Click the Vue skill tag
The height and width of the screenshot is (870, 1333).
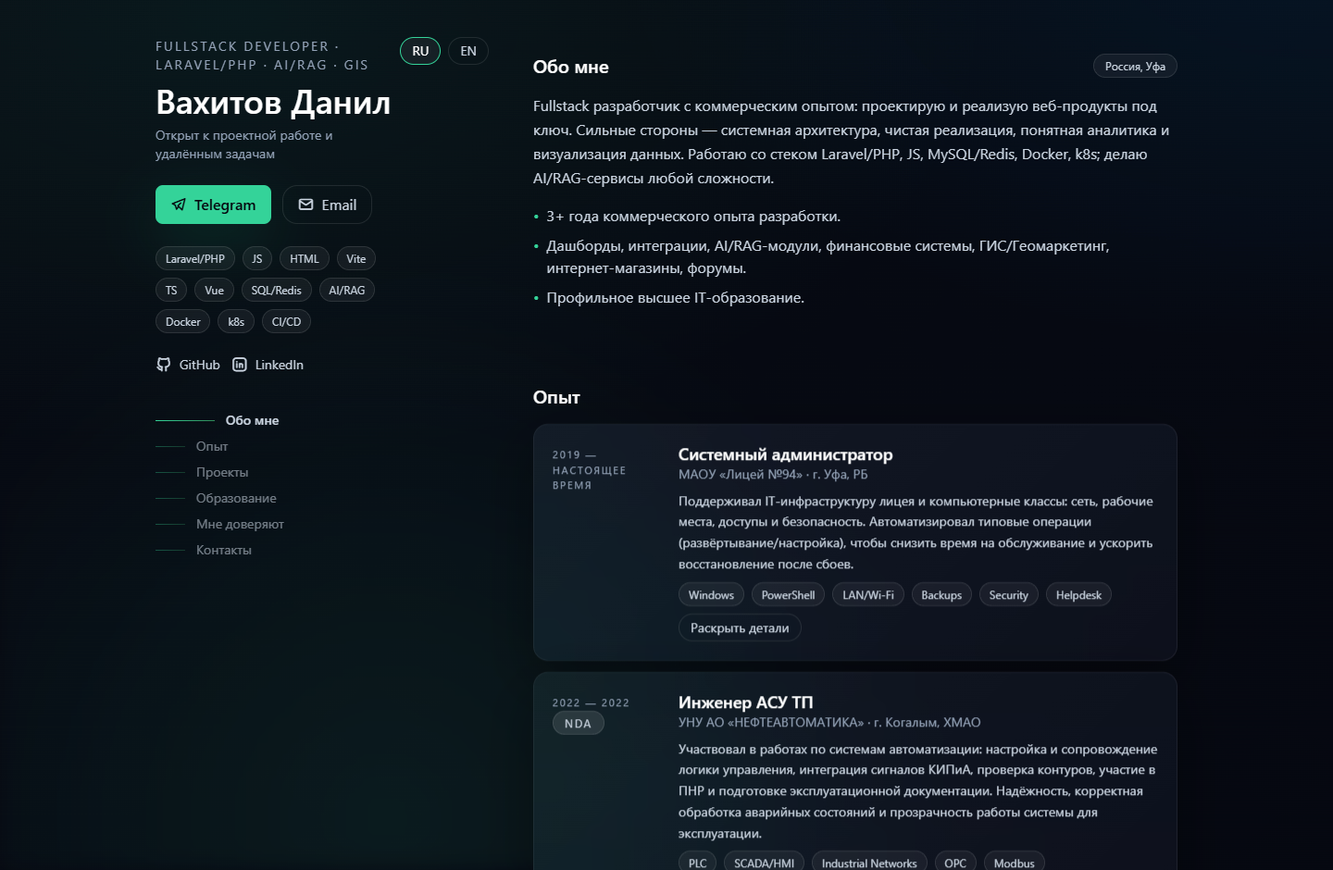pyautogui.click(x=214, y=291)
